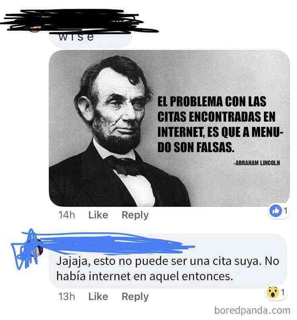Select the "Jajaja, esto no puede" comment text
The width and height of the screenshot is (297, 320).
click(168, 269)
